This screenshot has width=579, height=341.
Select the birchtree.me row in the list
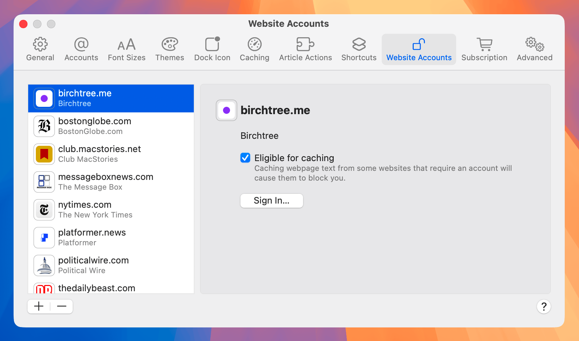tap(111, 98)
